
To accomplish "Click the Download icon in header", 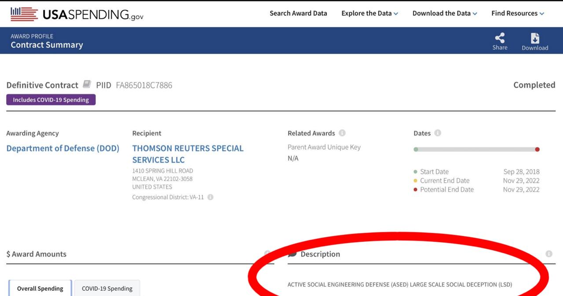I will (535, 38).
